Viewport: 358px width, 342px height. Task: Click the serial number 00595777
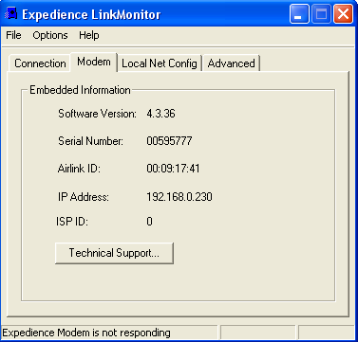pyautogui.click(x=169, y=141)
